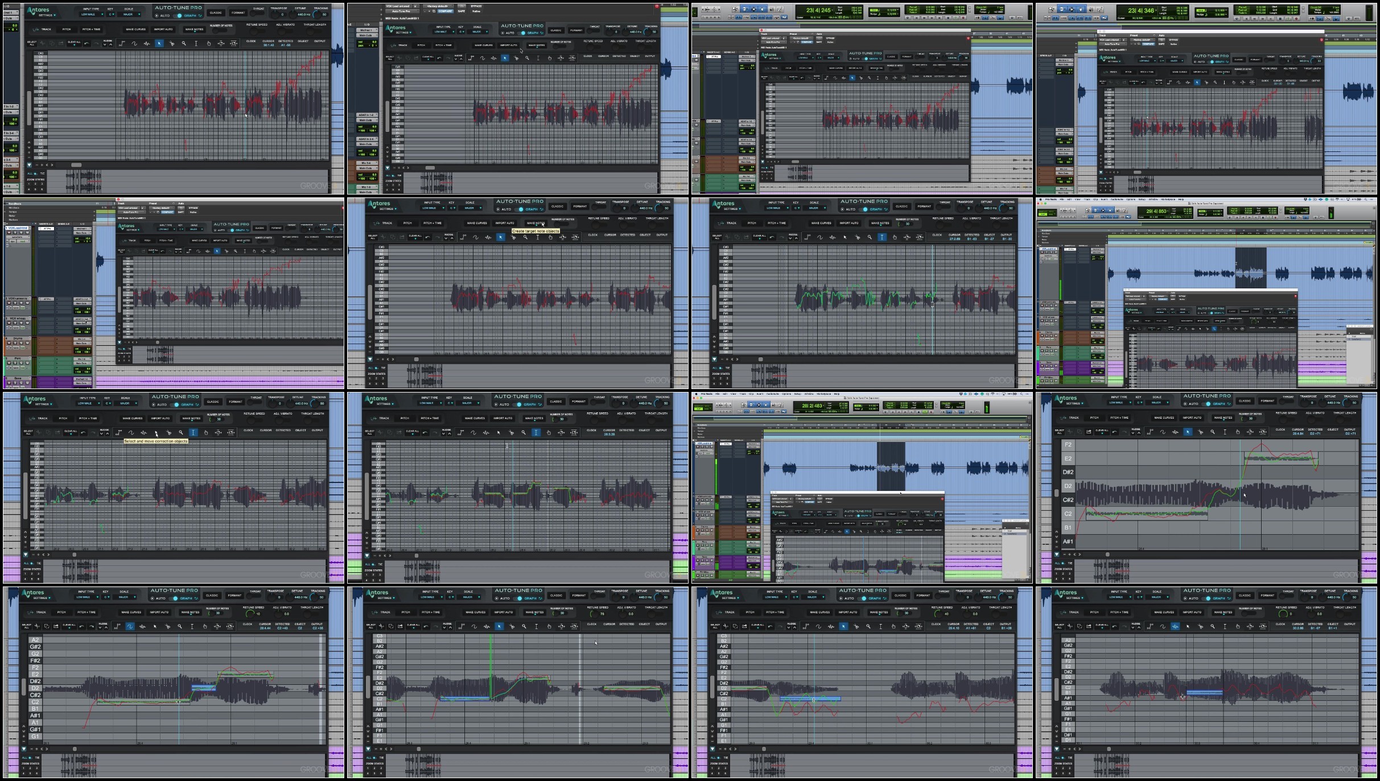Click nudge-up arrow in "Select and move" tooltip frame

[108, 433]
